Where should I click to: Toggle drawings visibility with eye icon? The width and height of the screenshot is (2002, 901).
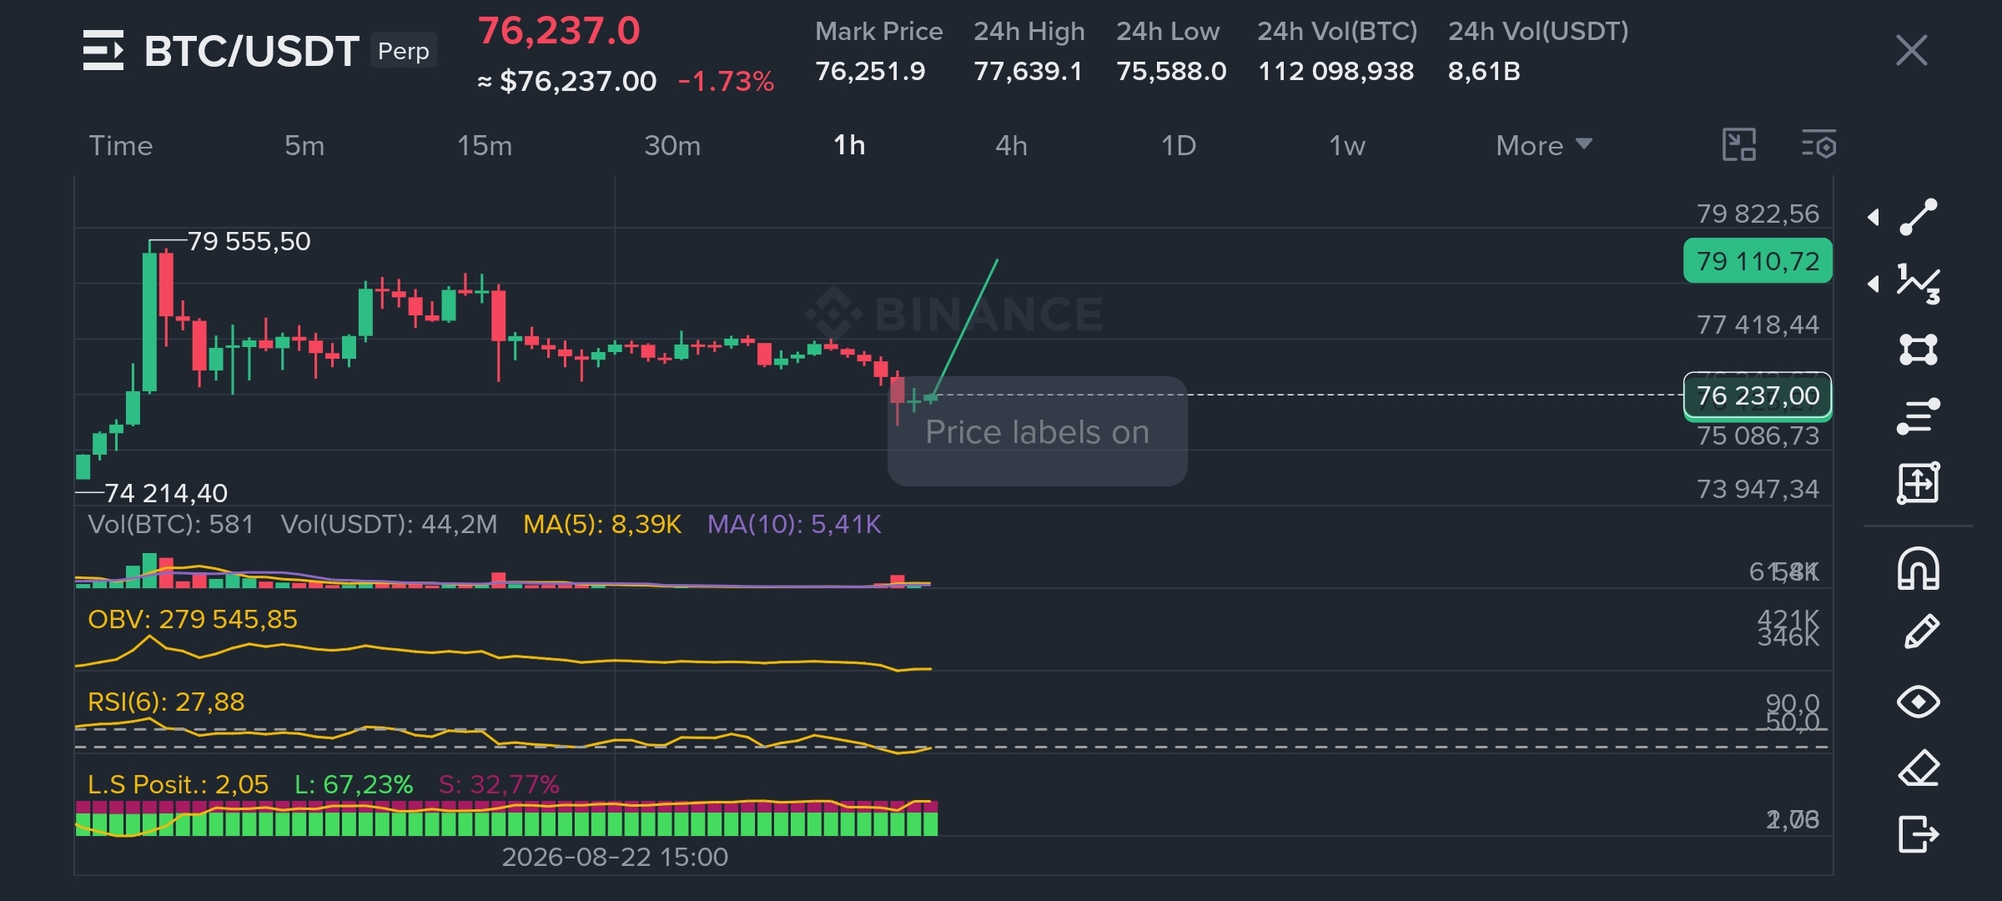pyautogui.click(x=1919, y=702)
